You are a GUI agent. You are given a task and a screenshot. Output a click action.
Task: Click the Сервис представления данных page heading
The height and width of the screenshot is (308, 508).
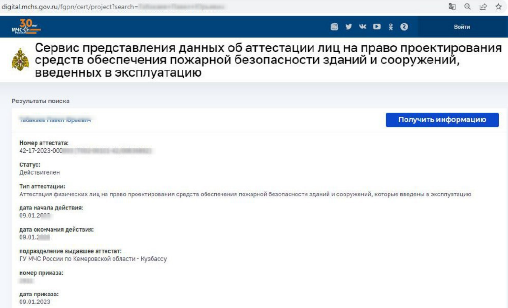click(268, 60)
